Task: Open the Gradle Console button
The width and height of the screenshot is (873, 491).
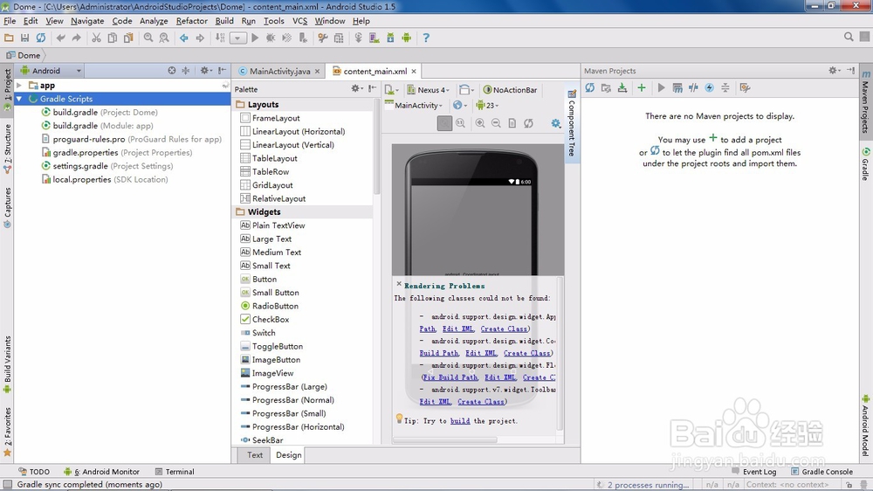Action: pos(821,472)
